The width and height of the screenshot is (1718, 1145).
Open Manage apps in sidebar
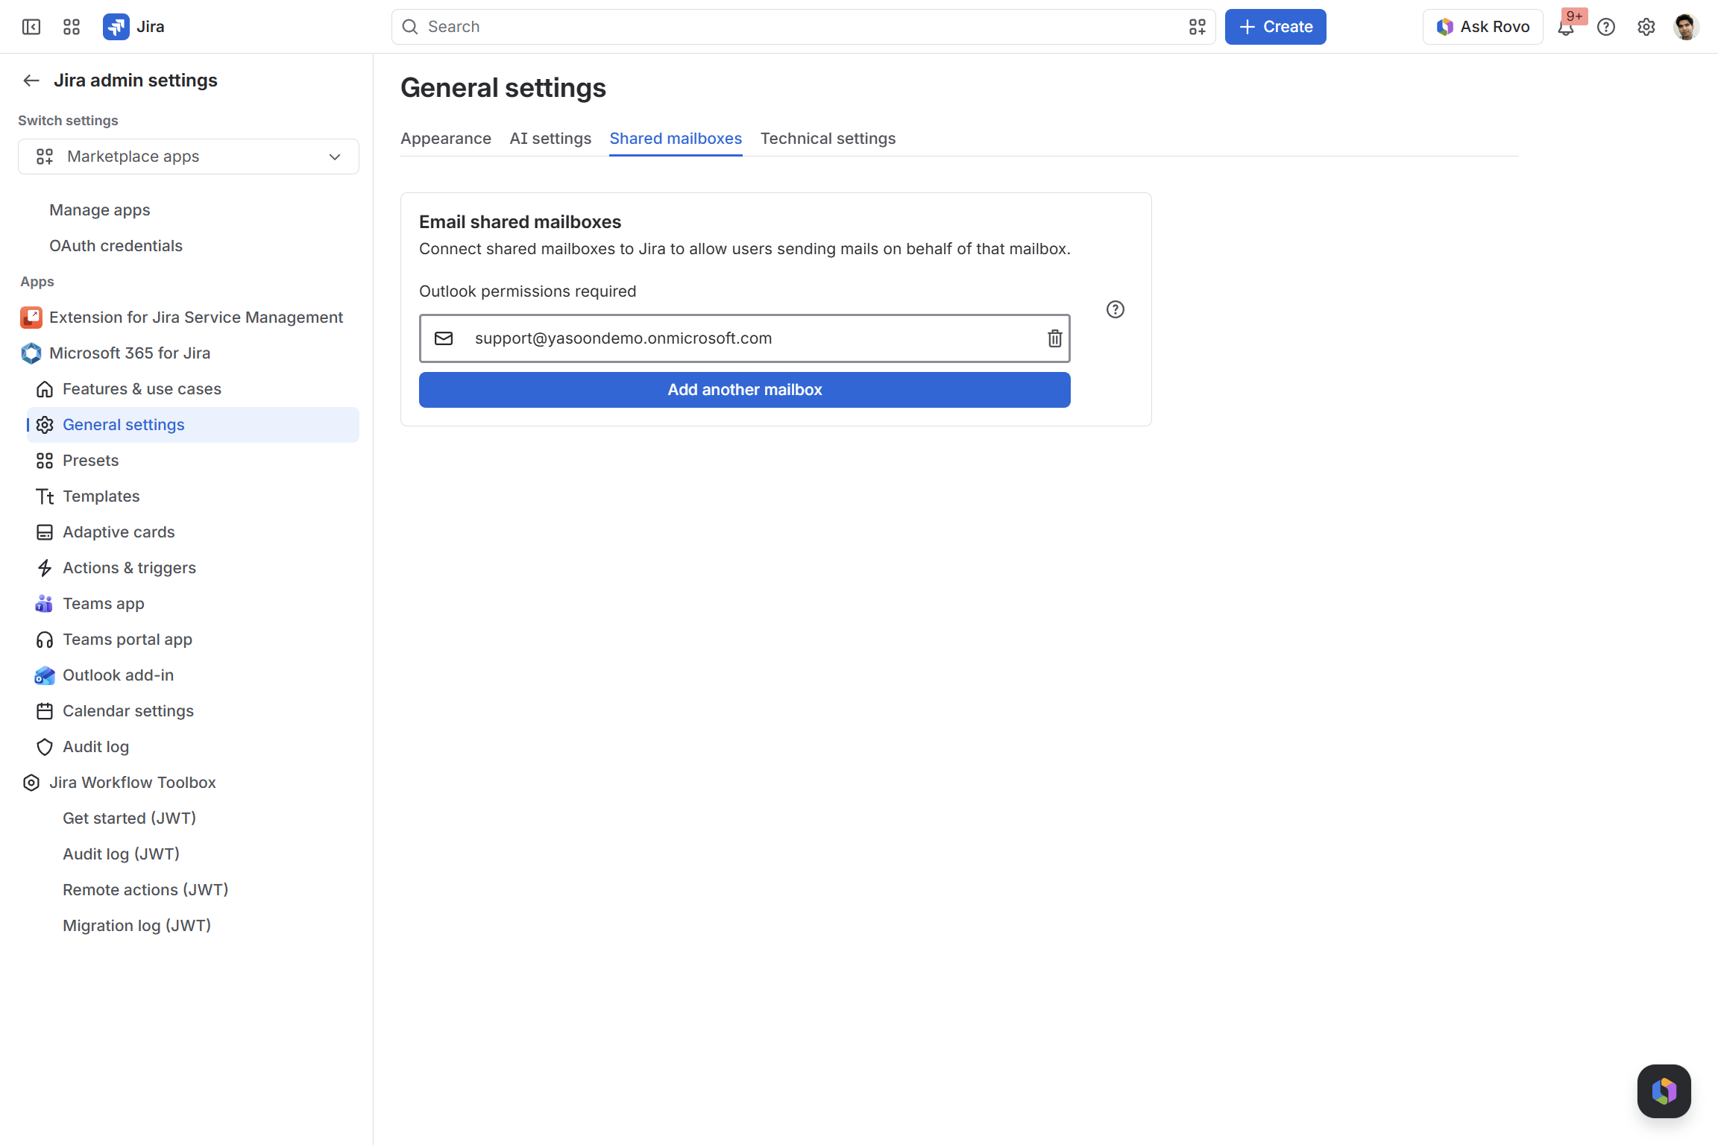(100, 210)
